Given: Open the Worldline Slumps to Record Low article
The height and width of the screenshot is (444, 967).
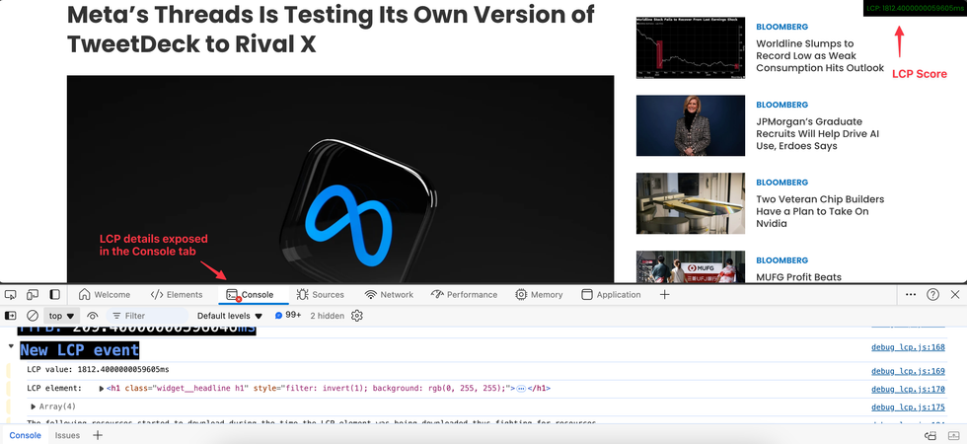Looking at the screenshot, I should pyautogui.click(x=820, y=55).
